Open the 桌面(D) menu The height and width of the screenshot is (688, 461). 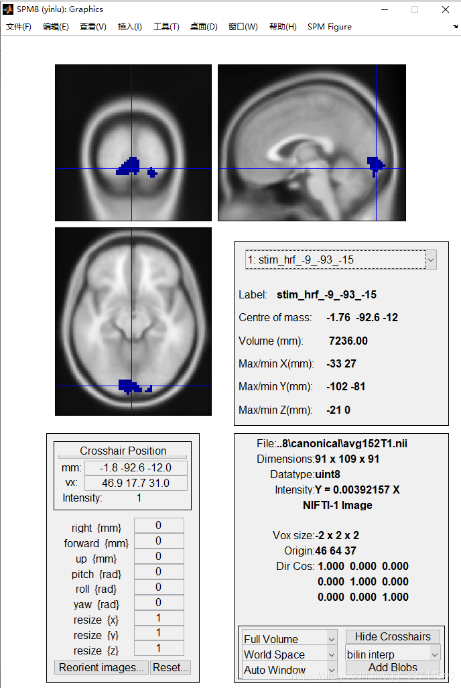coord(204,27)
